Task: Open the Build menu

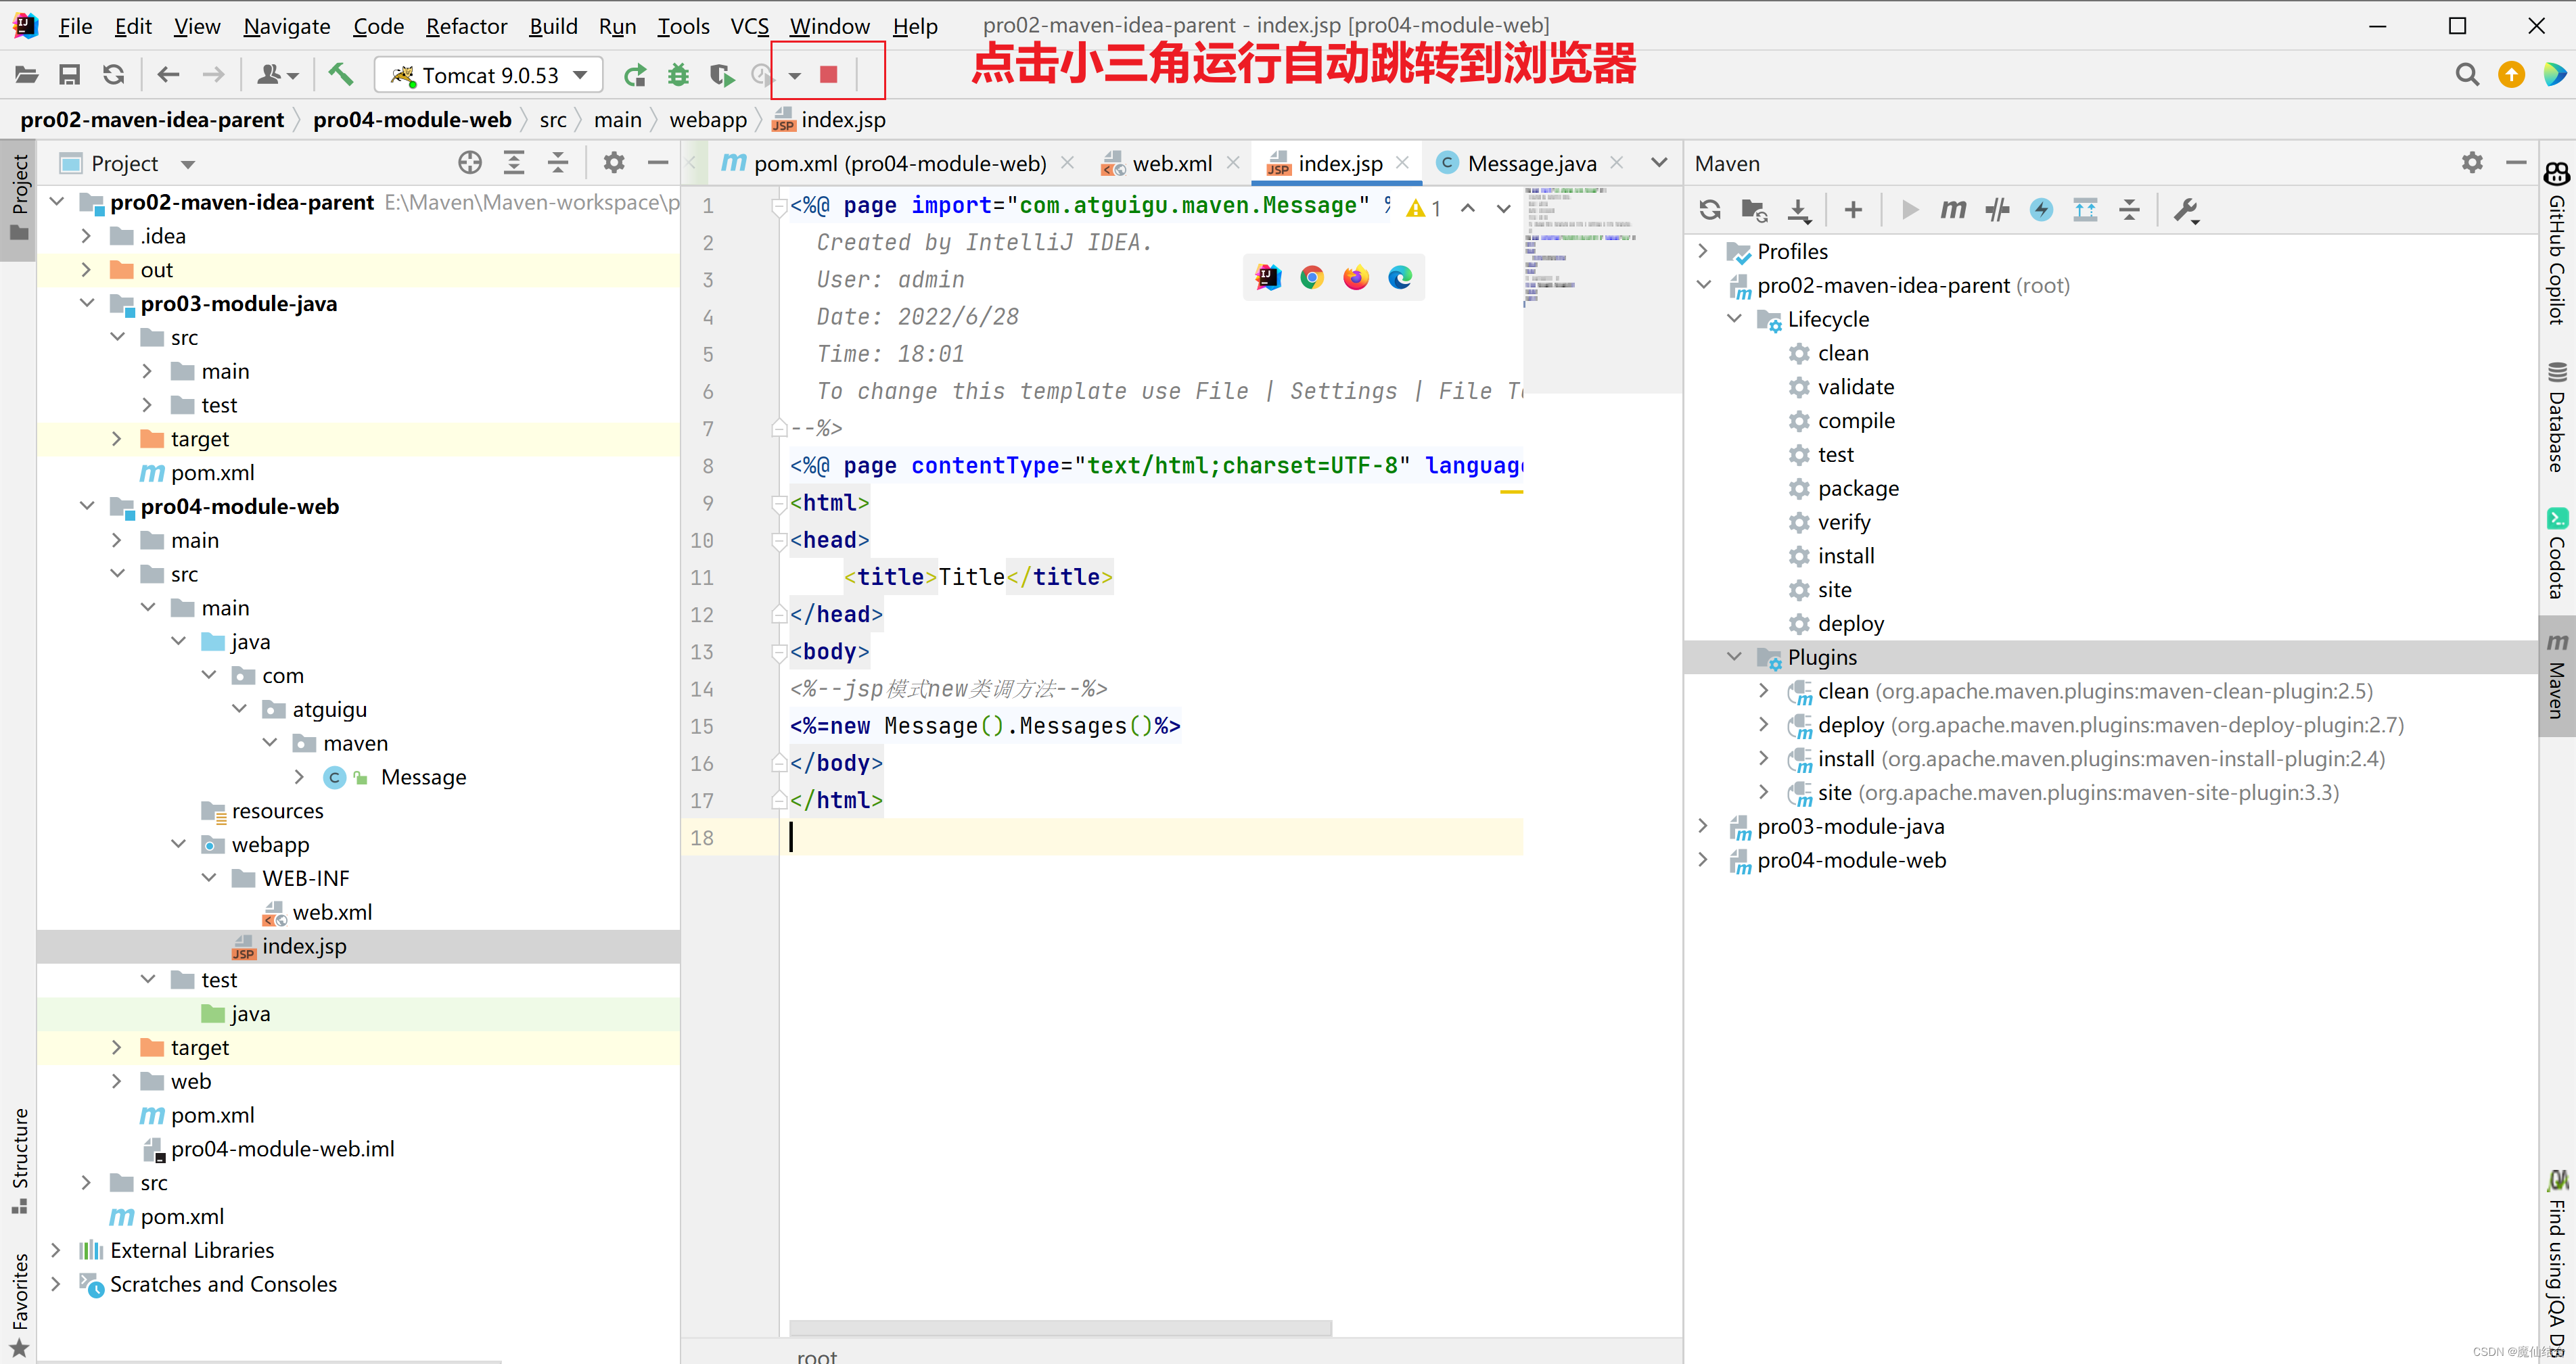Action: coord(554,26)
